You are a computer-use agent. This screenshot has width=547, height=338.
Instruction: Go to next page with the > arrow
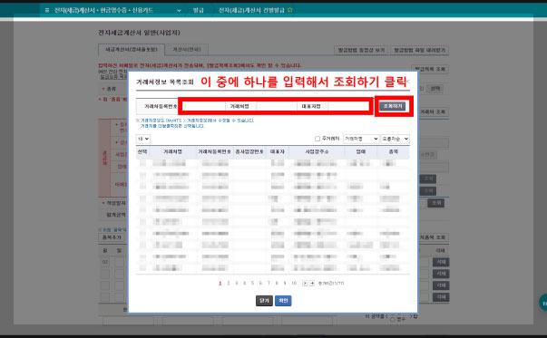(305, 284)
